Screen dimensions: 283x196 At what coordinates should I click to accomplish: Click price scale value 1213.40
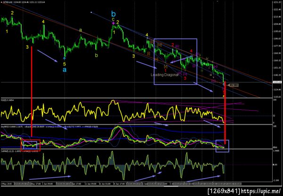click(276, 17)
